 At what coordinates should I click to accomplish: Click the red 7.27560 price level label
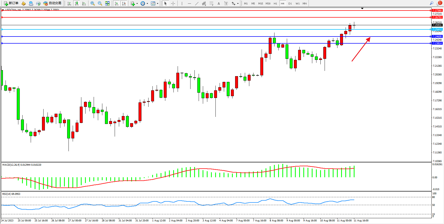pos(437,11)
